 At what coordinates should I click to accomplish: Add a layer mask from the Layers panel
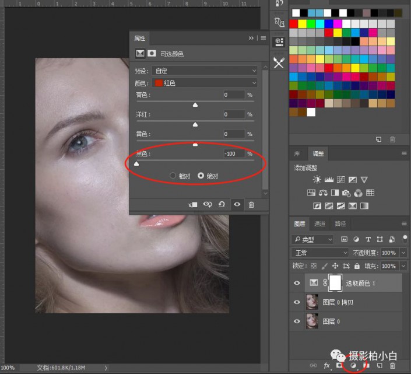[339, 365]
